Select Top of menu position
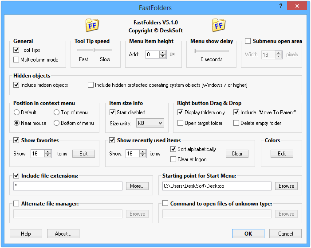Screen dimensions: 311x248 pos(56,112)
